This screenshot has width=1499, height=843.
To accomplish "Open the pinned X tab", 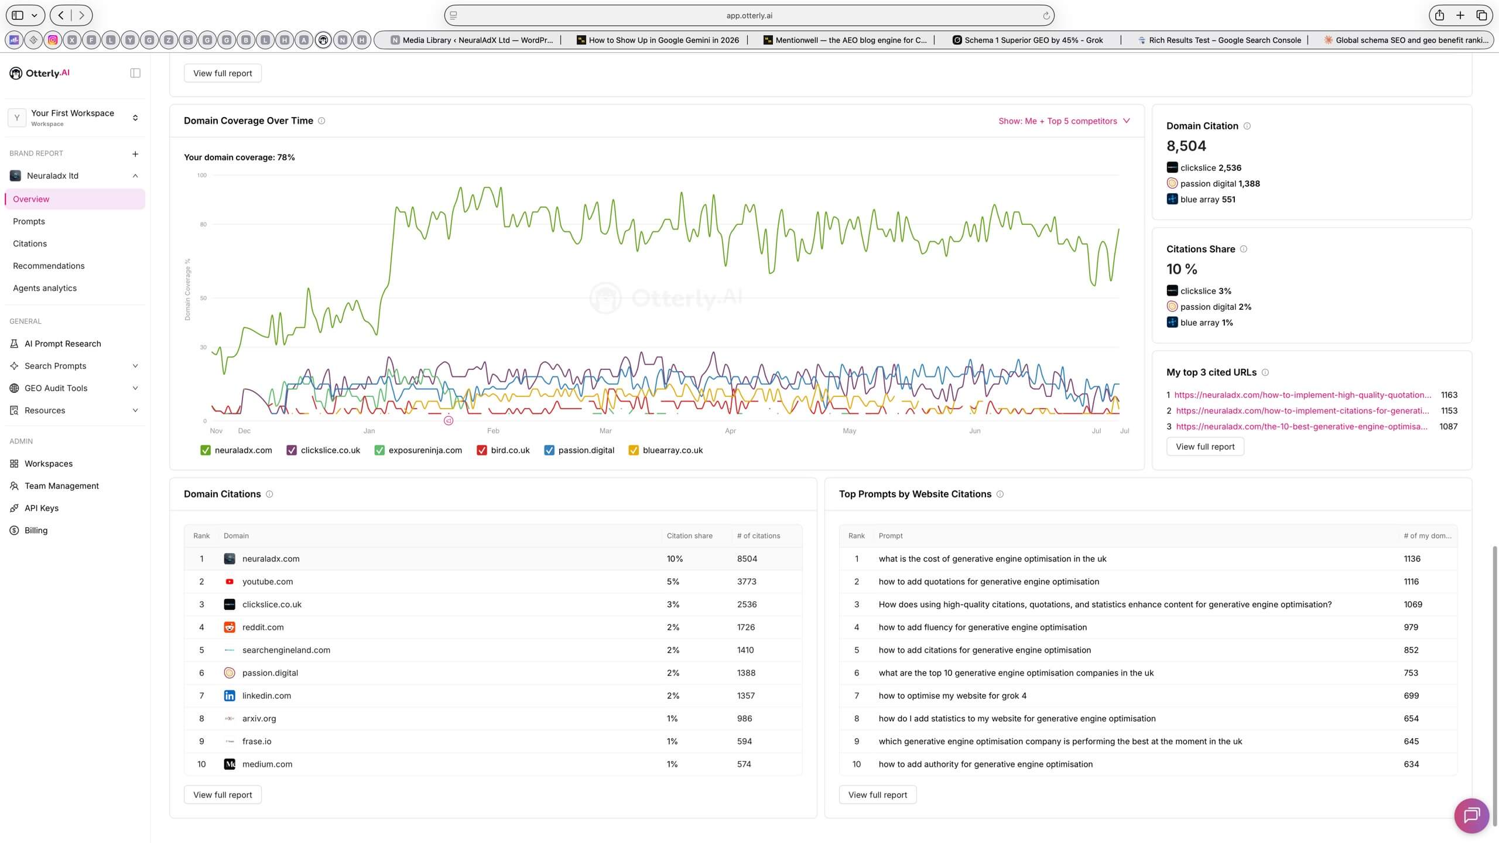I will coord(72,40).
